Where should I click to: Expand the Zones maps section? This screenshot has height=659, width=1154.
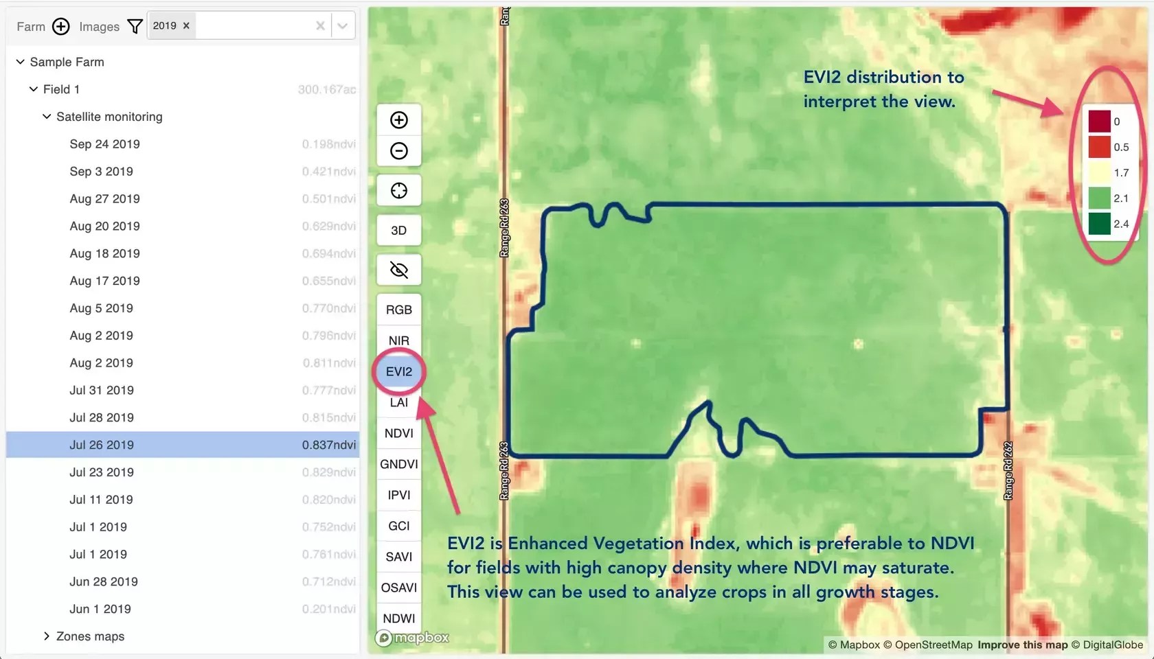[47, 636]
